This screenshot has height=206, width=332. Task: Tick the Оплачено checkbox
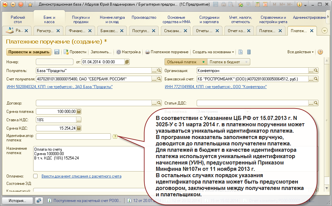click(36, 176)
